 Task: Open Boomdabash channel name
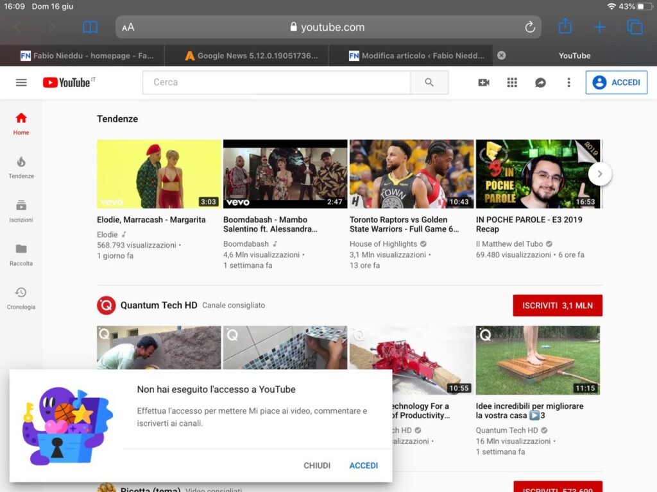pyautogui.click(x=246, y=244)
